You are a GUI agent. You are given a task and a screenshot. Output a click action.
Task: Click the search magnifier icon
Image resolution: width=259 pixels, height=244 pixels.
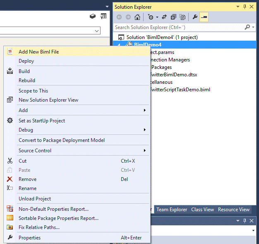click(247, 27)
